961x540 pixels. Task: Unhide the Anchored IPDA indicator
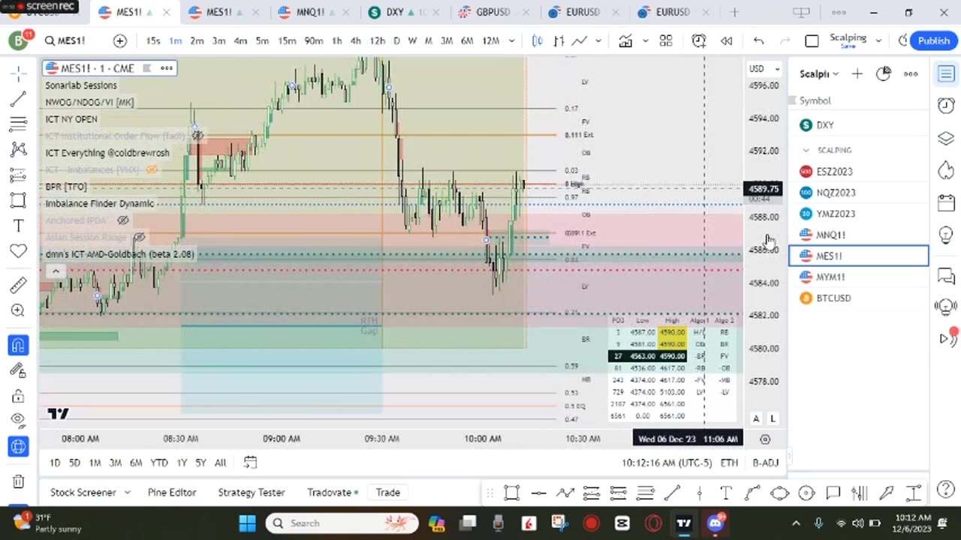point(123,220)
